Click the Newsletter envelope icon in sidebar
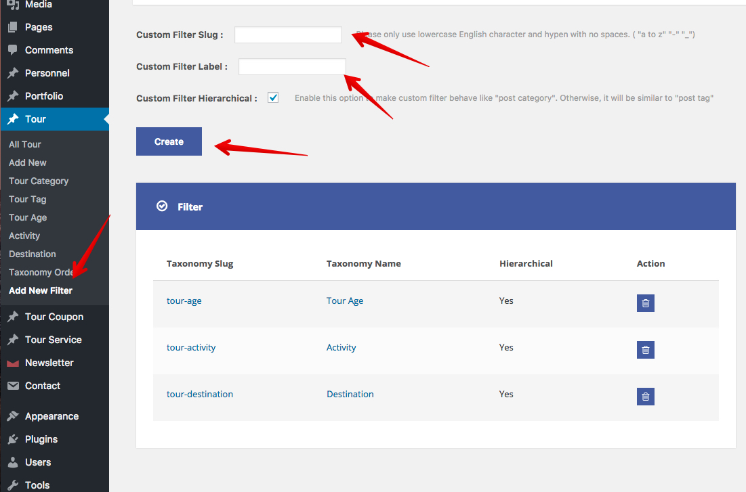Screen dimensions: 746x492 13,363
